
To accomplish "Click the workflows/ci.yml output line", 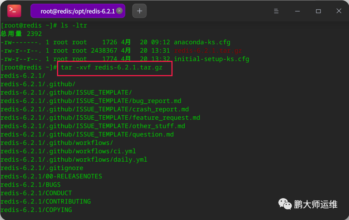I will click(68, 151).
